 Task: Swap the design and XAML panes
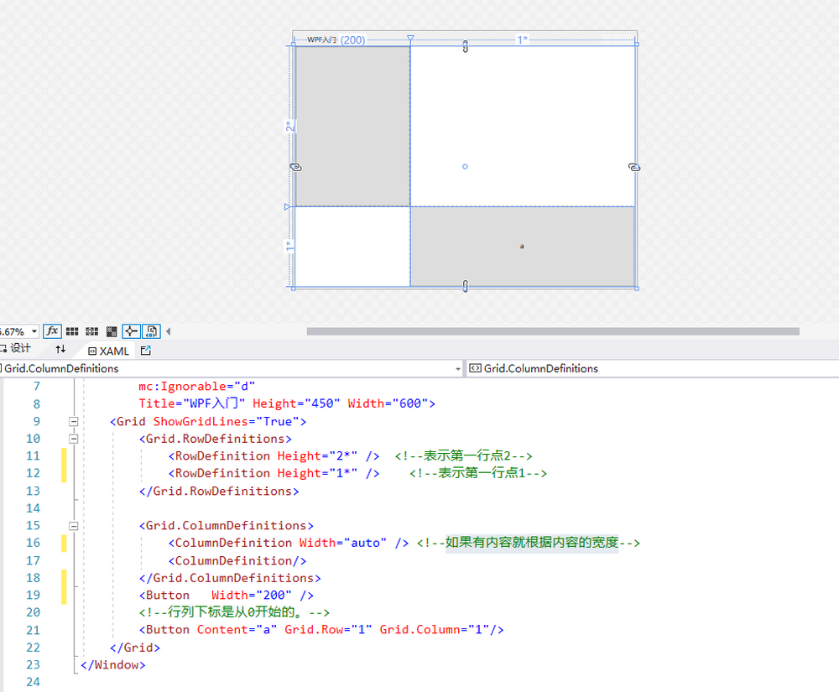click(60, 349)
